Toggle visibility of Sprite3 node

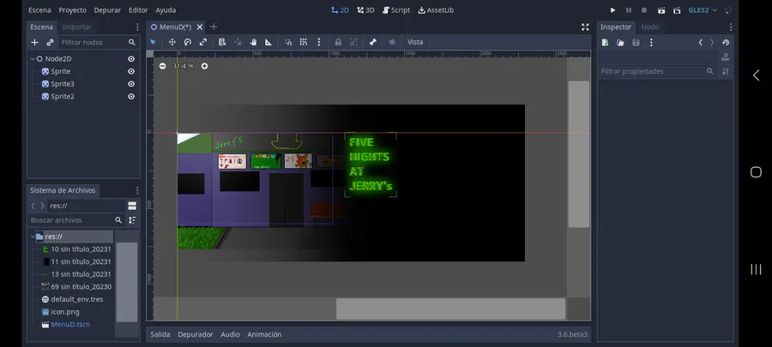click(x=131, y=84)
